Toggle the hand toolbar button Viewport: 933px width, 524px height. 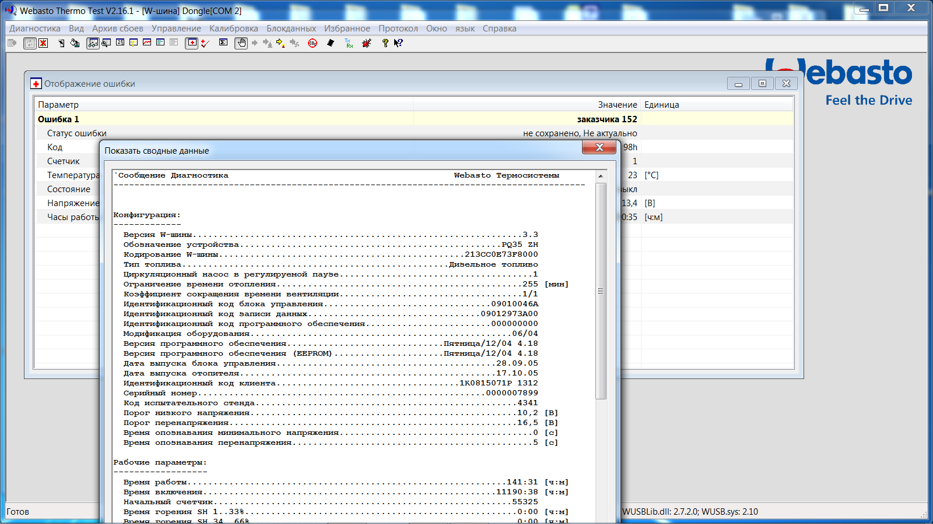pyautogui.click(x=241, y=43)
